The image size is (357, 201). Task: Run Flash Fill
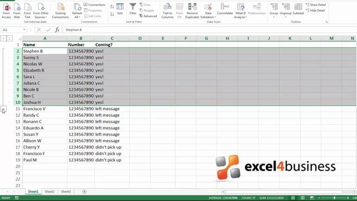pos(180,11)
